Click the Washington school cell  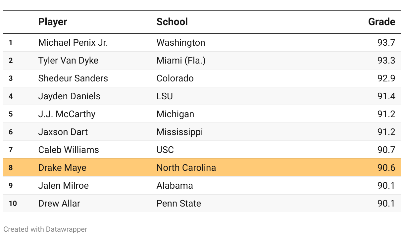[x=180, y=43]
